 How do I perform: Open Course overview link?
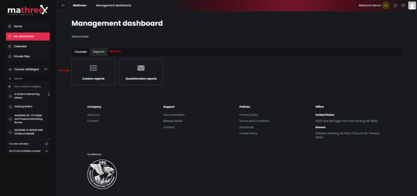pyautogui.click(x=19, y=144)
